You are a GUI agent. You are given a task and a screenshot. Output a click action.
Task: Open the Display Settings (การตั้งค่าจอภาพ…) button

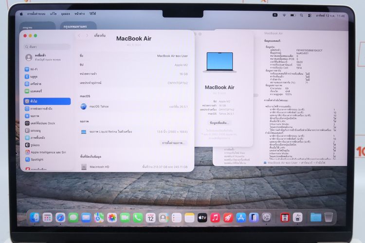(173, 143)
